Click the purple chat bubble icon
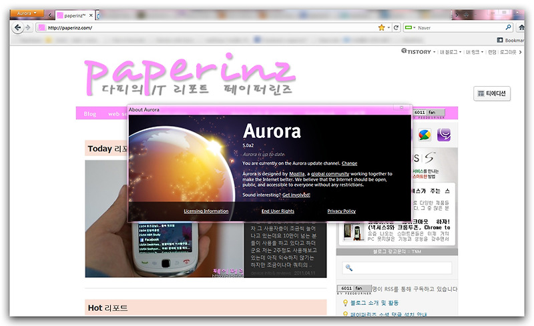This screenshot has height=326, width=534. point(444,135)
